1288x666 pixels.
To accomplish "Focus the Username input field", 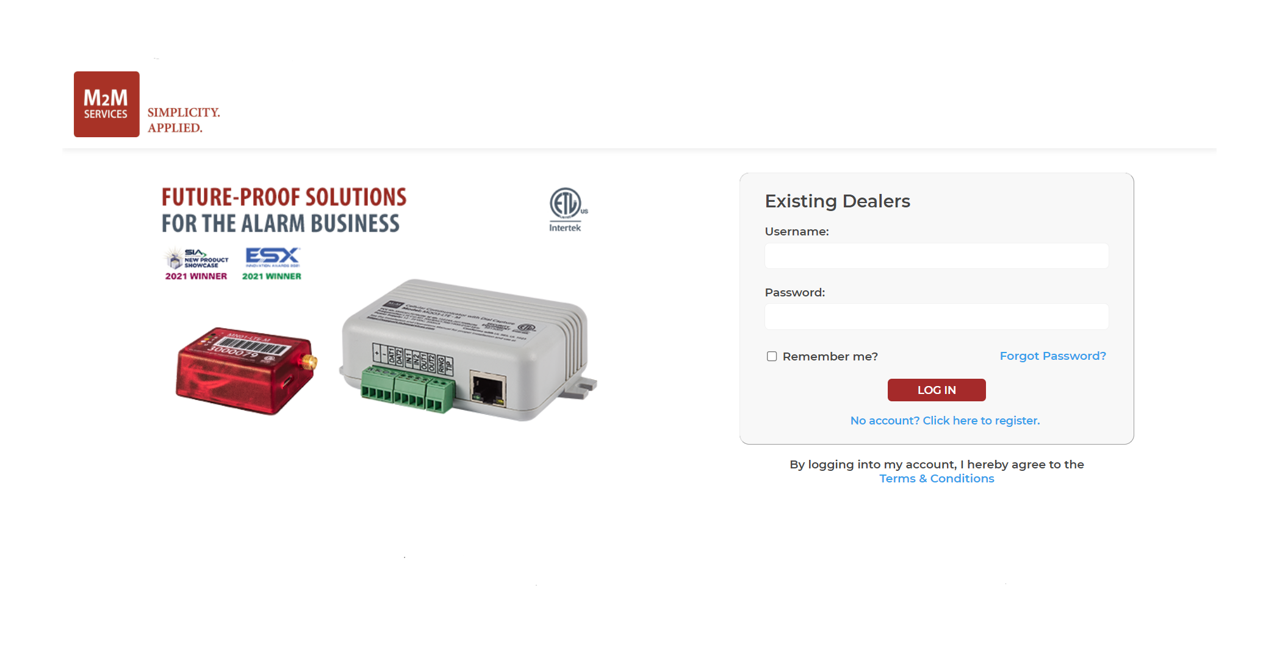I will coord(937,256).
